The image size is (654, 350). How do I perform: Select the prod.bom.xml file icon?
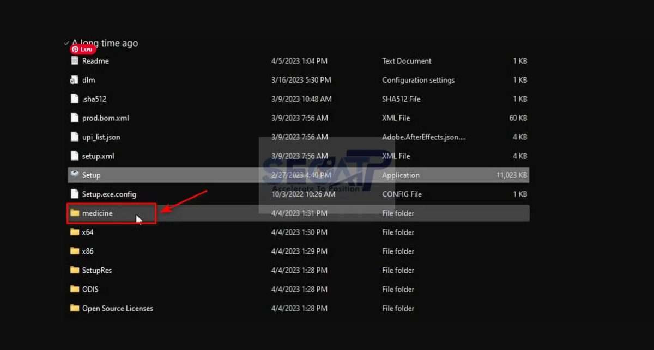click(x=75, y=118)
